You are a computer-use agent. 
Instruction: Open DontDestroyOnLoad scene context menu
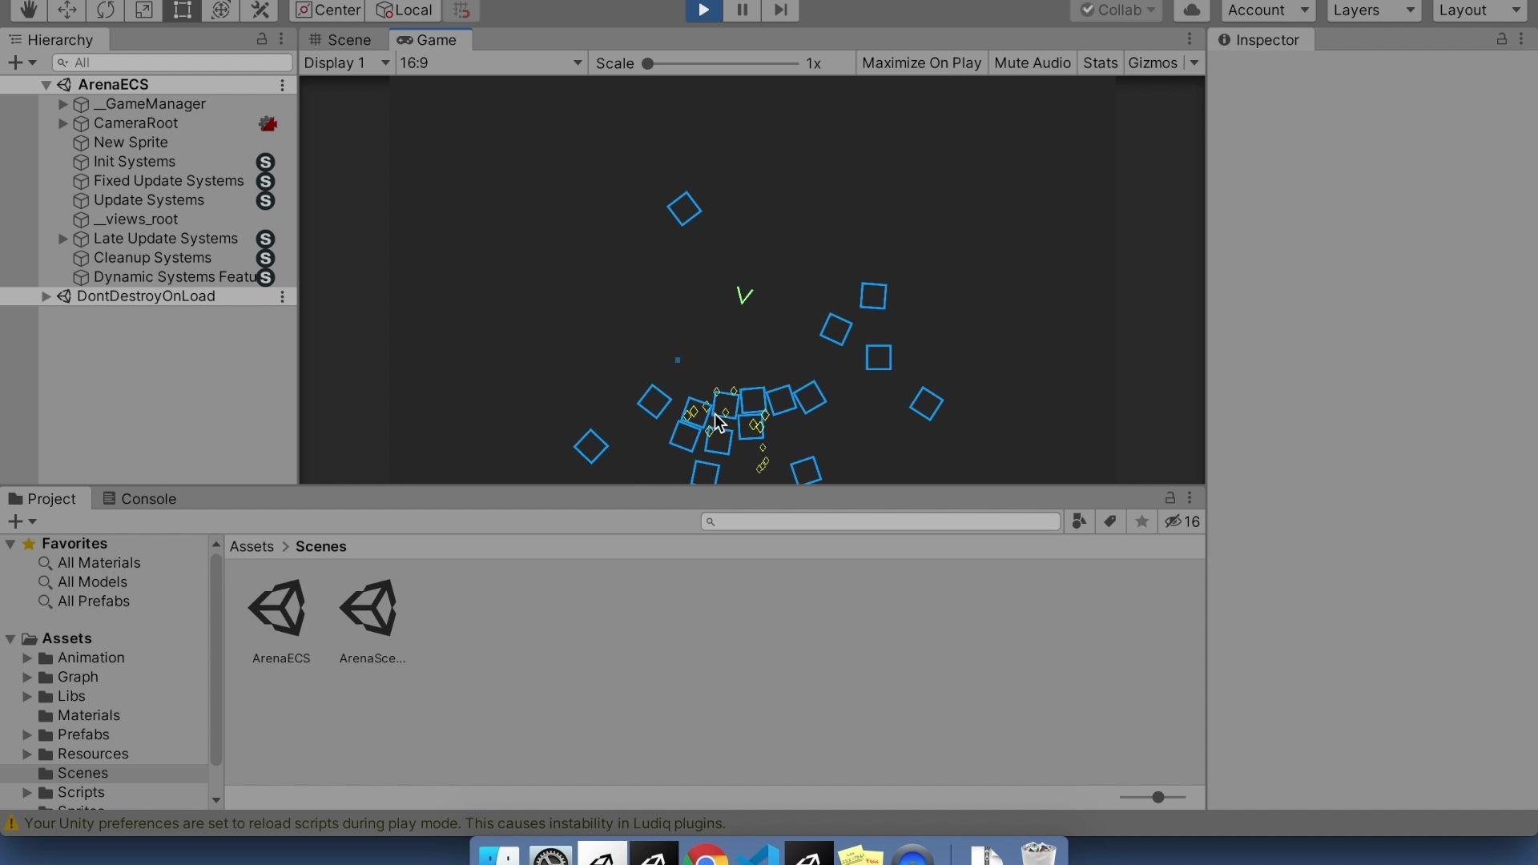(x=282, y=296)
